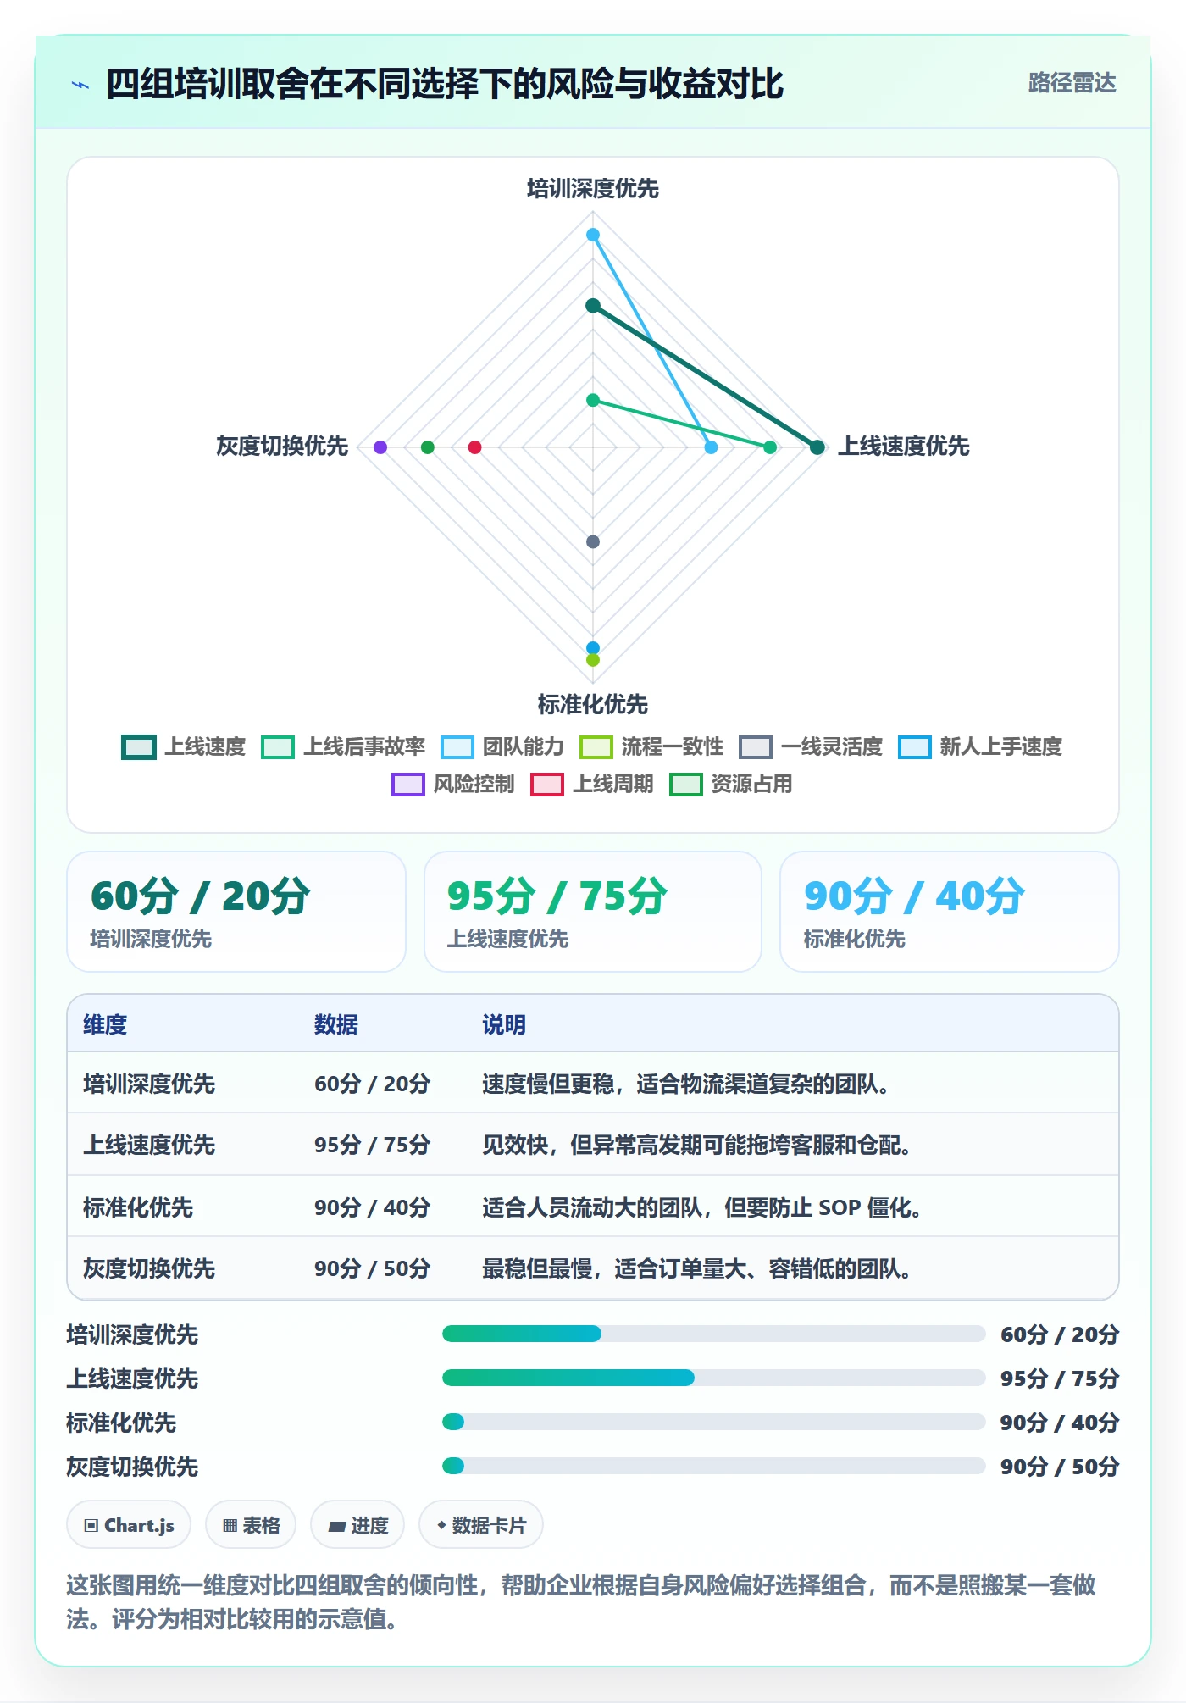Click the 标准化优先 progress bar
The image size is (1186, 1703).
point(713,1422)
